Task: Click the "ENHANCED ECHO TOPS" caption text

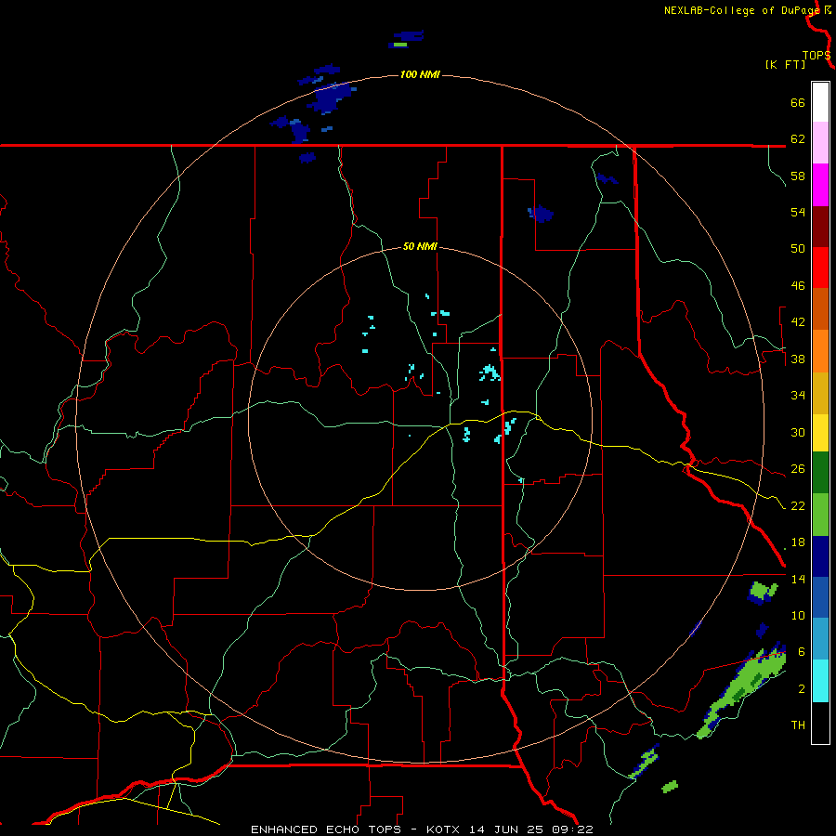Action: 326,829
